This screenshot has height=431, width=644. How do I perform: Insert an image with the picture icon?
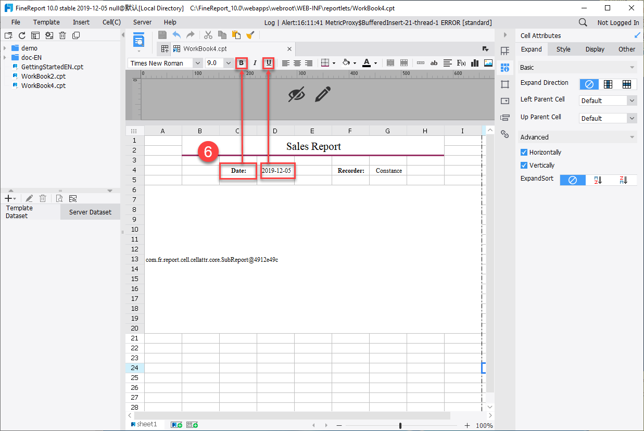pyautogui.click(x=488, y=62)
